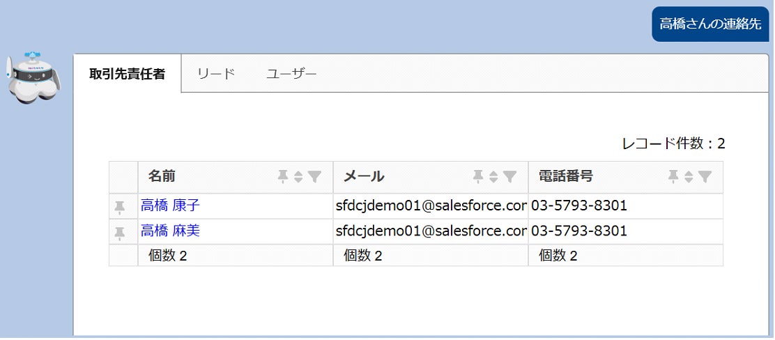The width and height of the screenshot is (775, 340).
Task: Pin the 電話番号 column
Action: tap(673, 177)
